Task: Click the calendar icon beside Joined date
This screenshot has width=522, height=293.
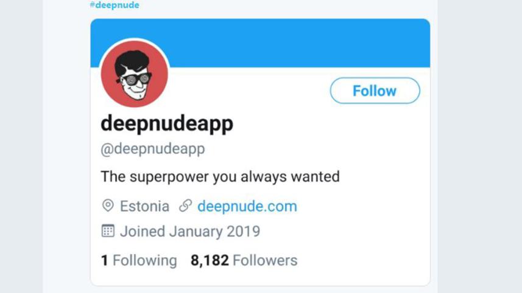Action: coord(108,231)
